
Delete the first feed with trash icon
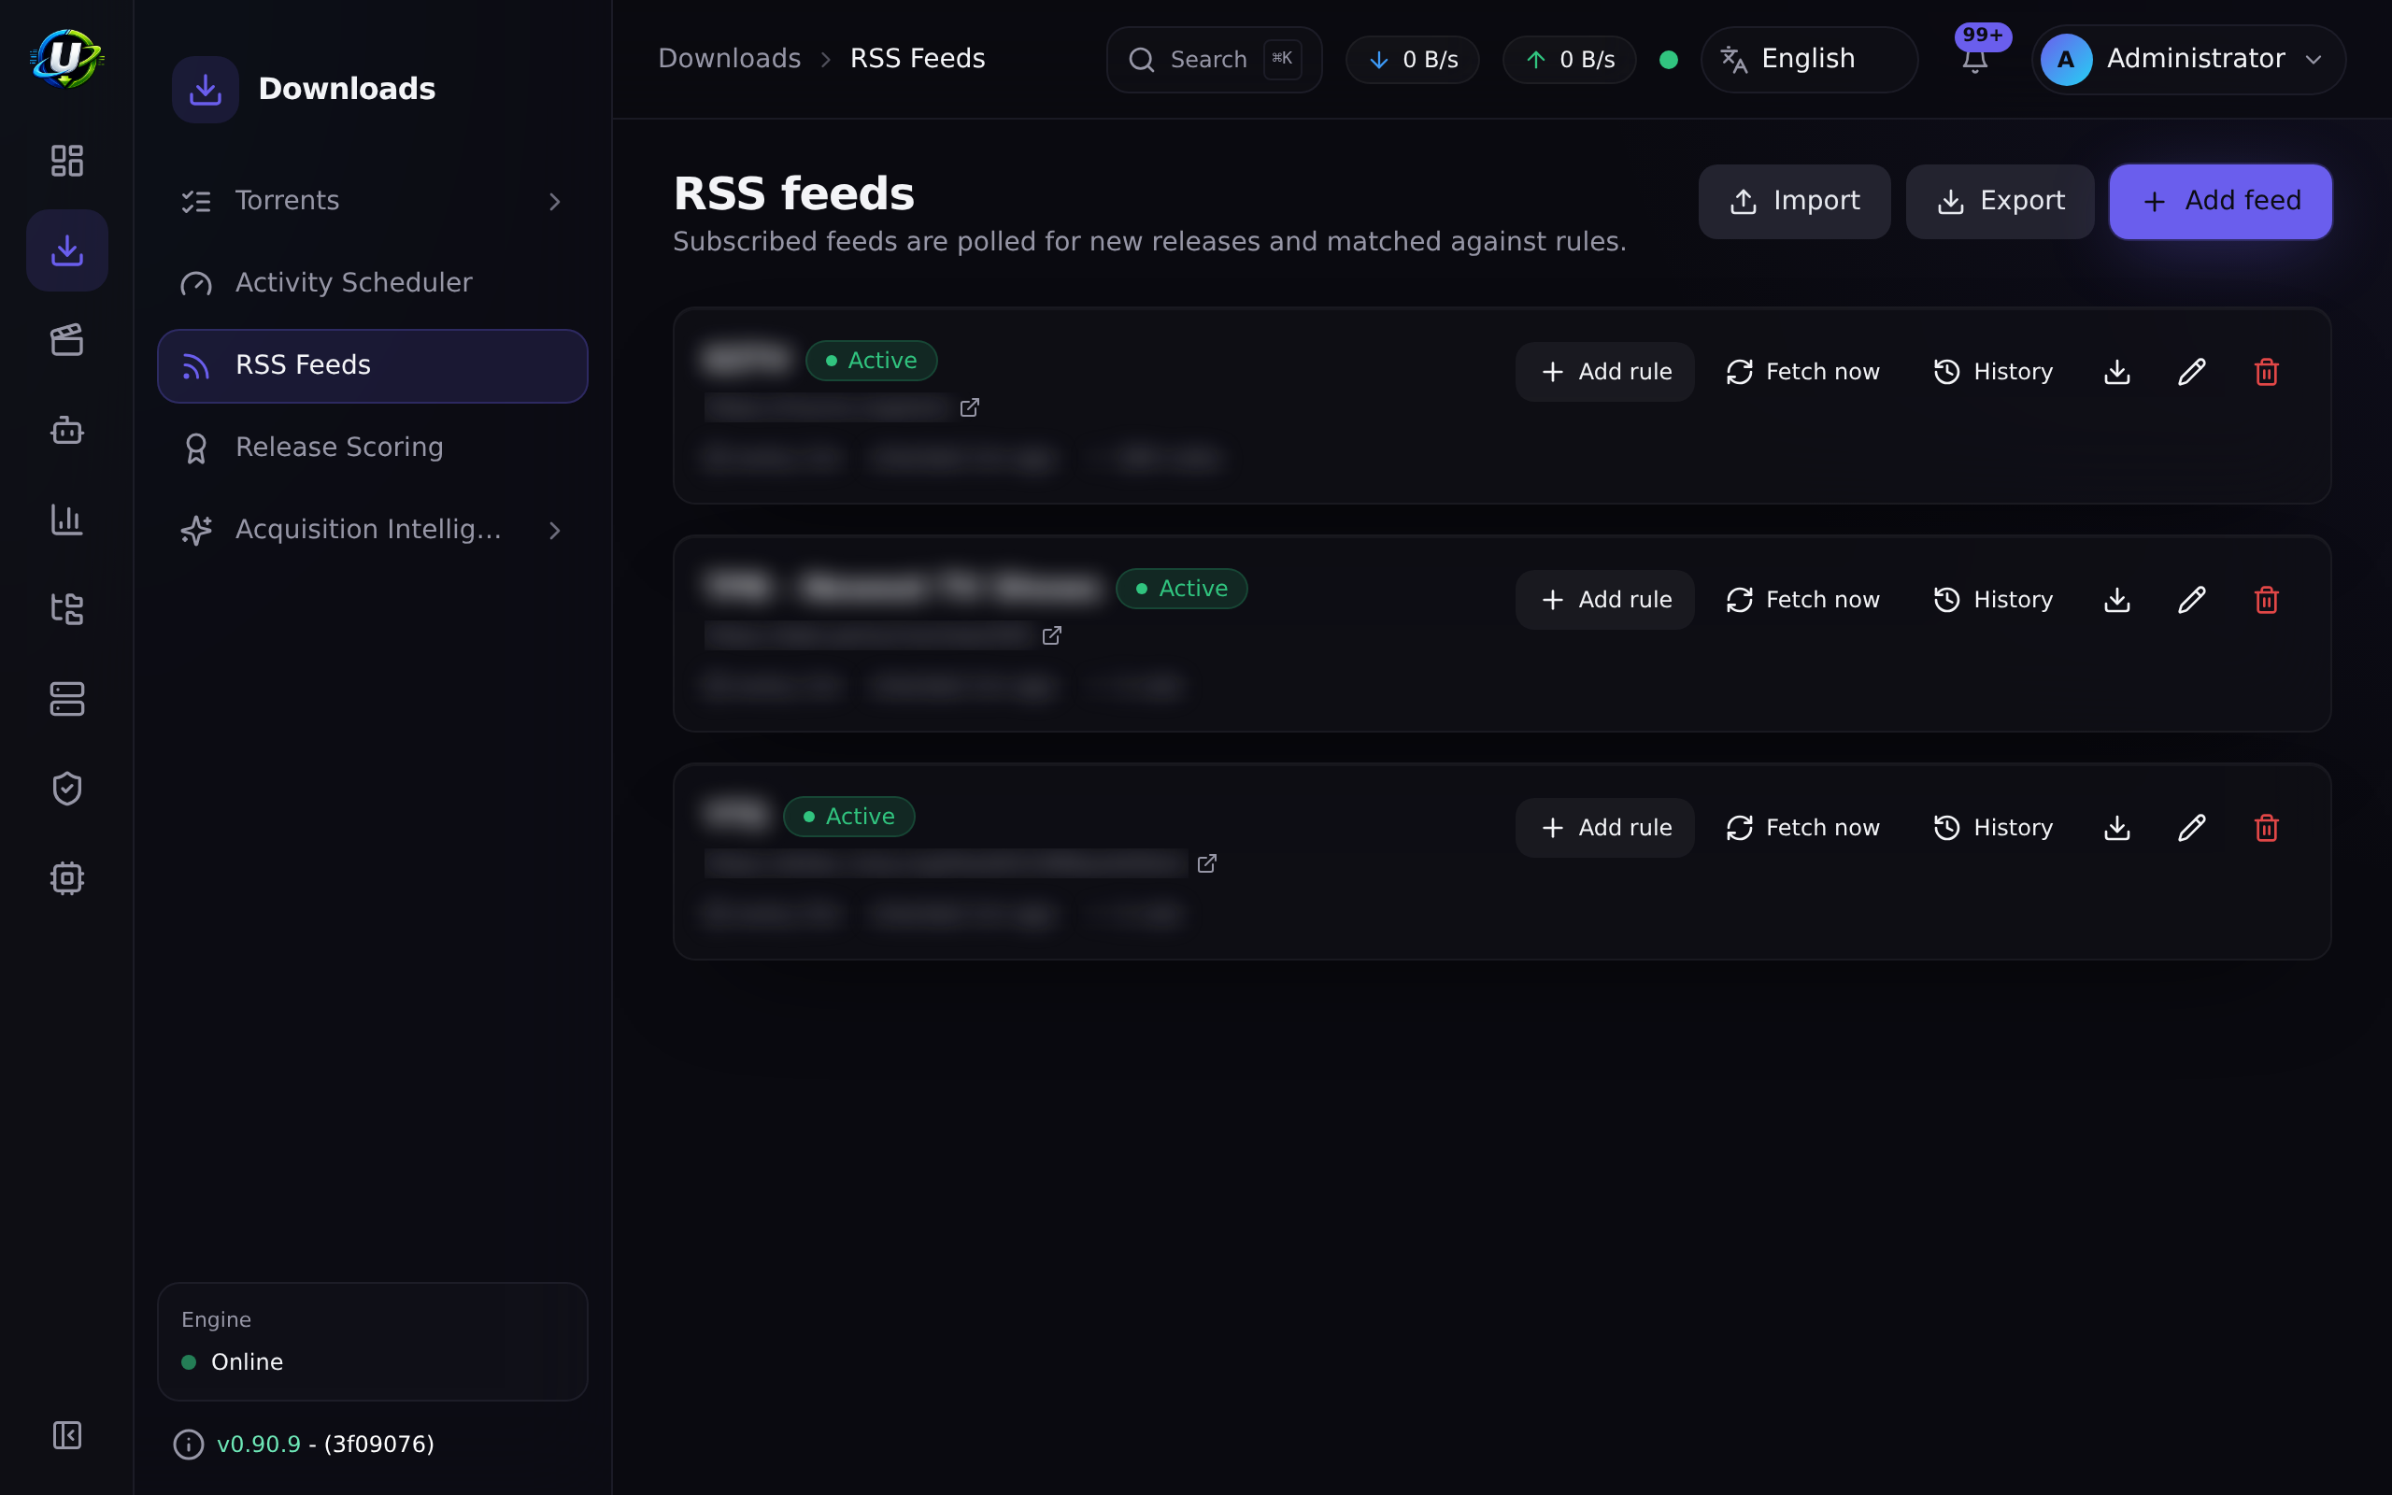(x=2267, y=372)
